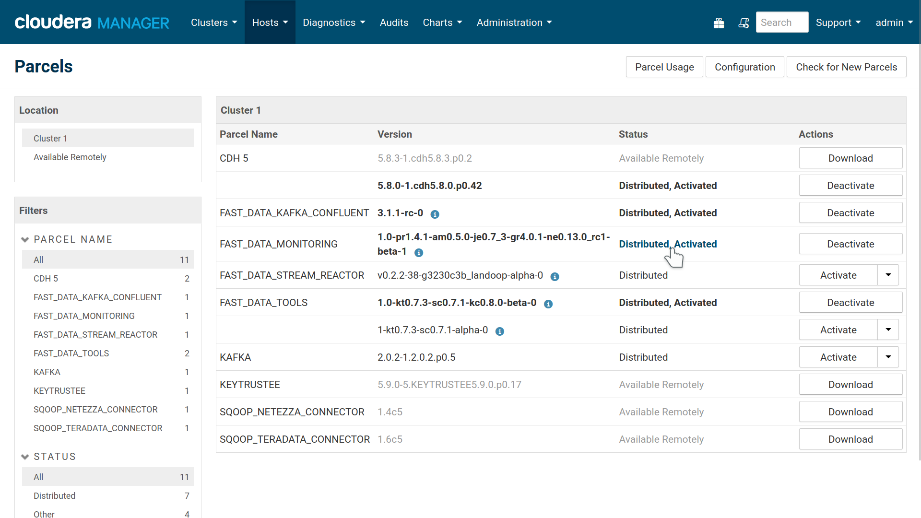
Task: Click info icon for 1.0-kt0.7.3-sc0.7.1-kc0.8.0-beta-0
Action: click(548, 304)
